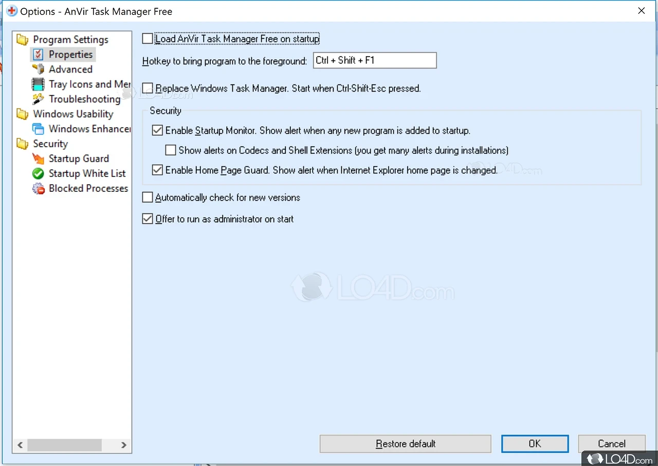Screen dimensions: 658x466
Task: Enable Load AnVir Task Manager Free on startup
Action: pyautogui.click(x=148, y=39)
